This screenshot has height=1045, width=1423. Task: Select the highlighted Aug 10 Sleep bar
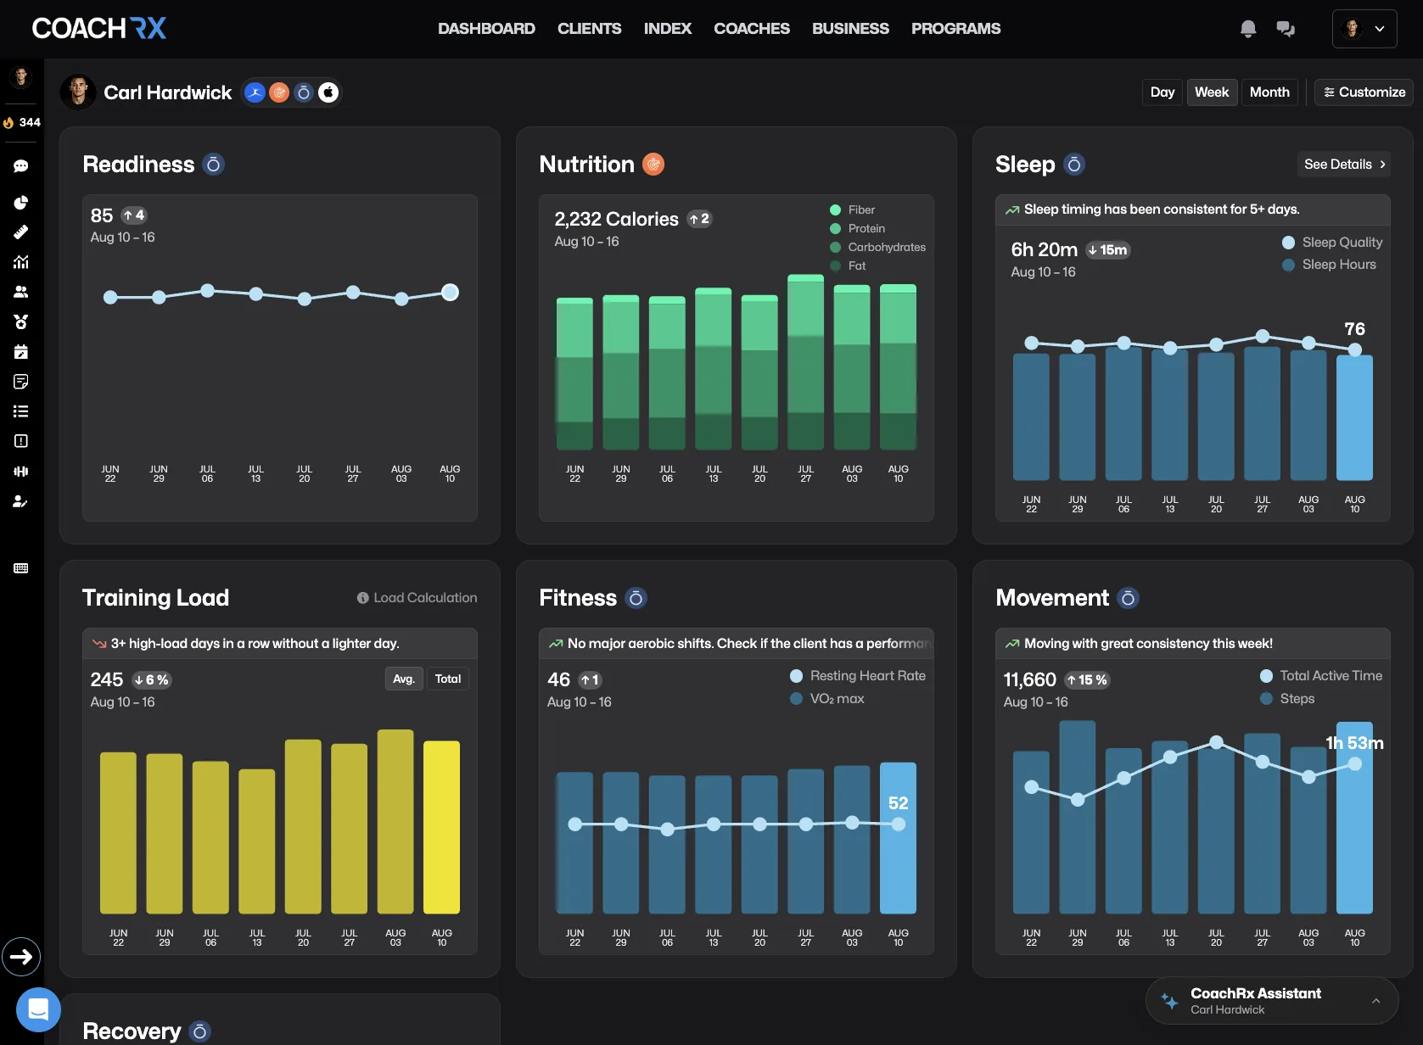pos(1355,417)
